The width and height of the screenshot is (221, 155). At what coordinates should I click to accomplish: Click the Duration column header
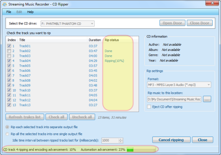[x=95, y=40]
